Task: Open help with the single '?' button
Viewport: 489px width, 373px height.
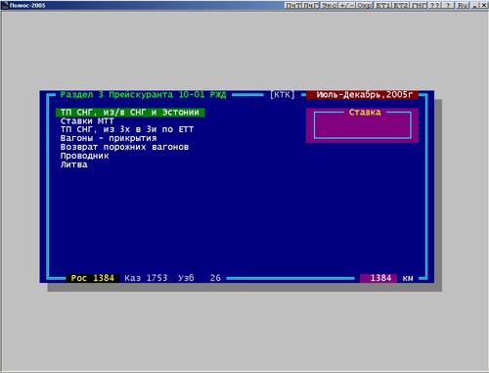Action: (x=449, y=5)
